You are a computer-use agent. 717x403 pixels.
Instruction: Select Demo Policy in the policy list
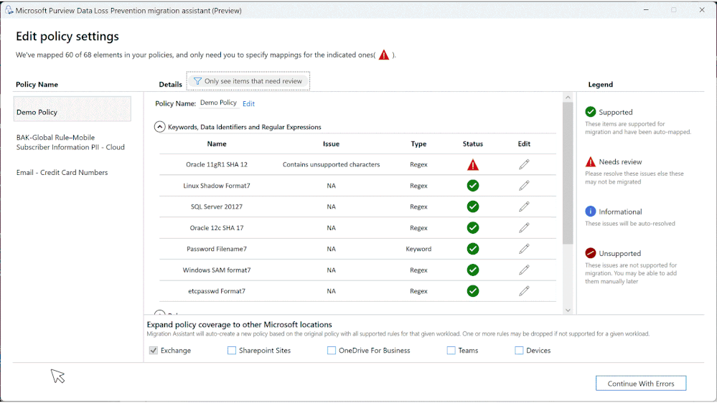pyautogui.click(x=72, y=109)
